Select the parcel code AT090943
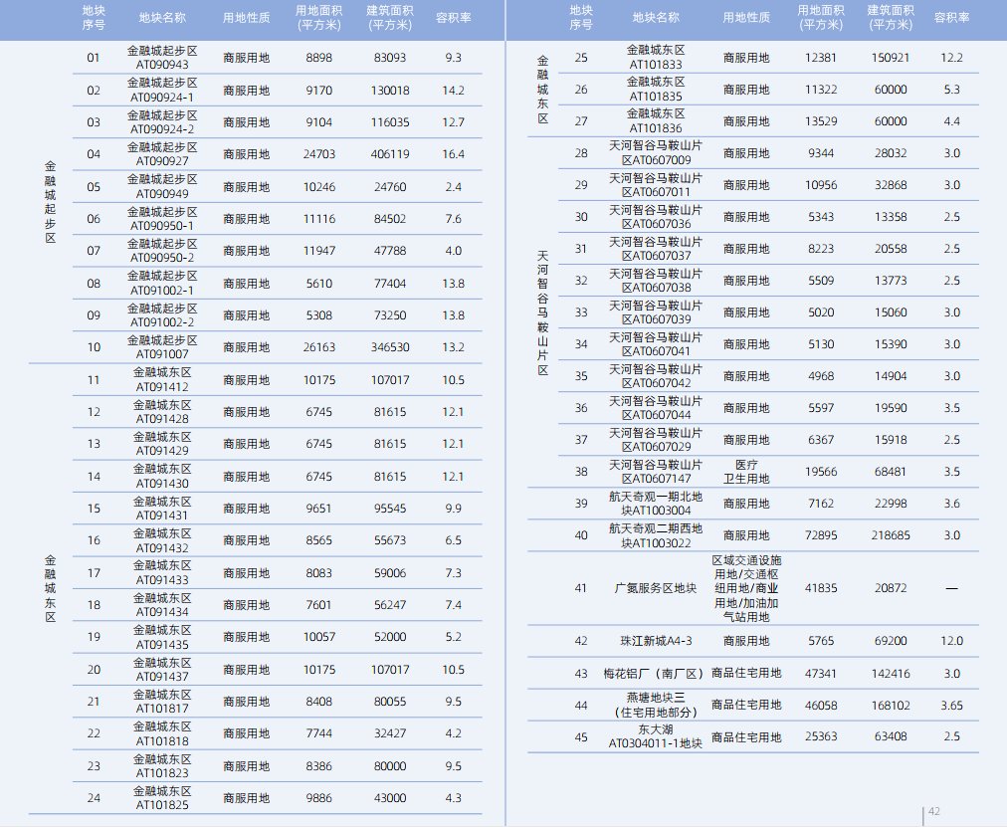 162,65
